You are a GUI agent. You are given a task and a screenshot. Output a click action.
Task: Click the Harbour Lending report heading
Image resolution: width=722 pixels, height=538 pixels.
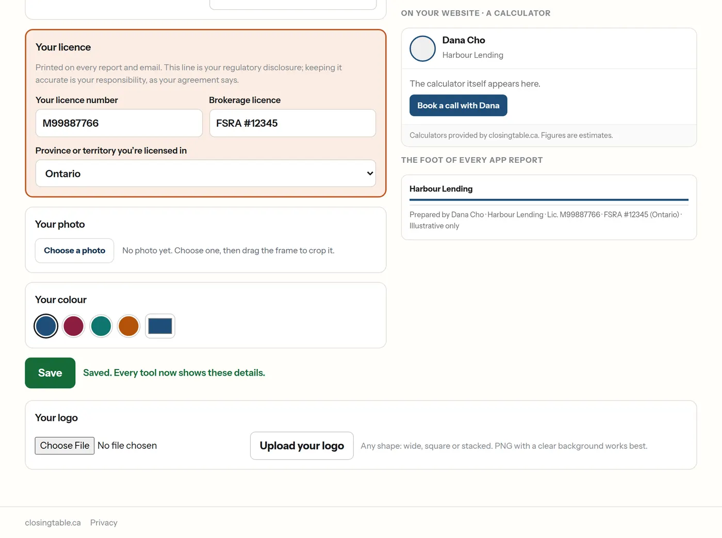point(441,189)
